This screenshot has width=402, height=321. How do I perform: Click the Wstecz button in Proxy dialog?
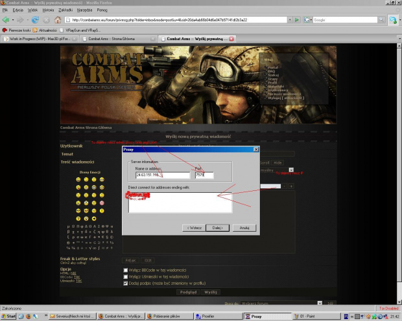[194, 228]
